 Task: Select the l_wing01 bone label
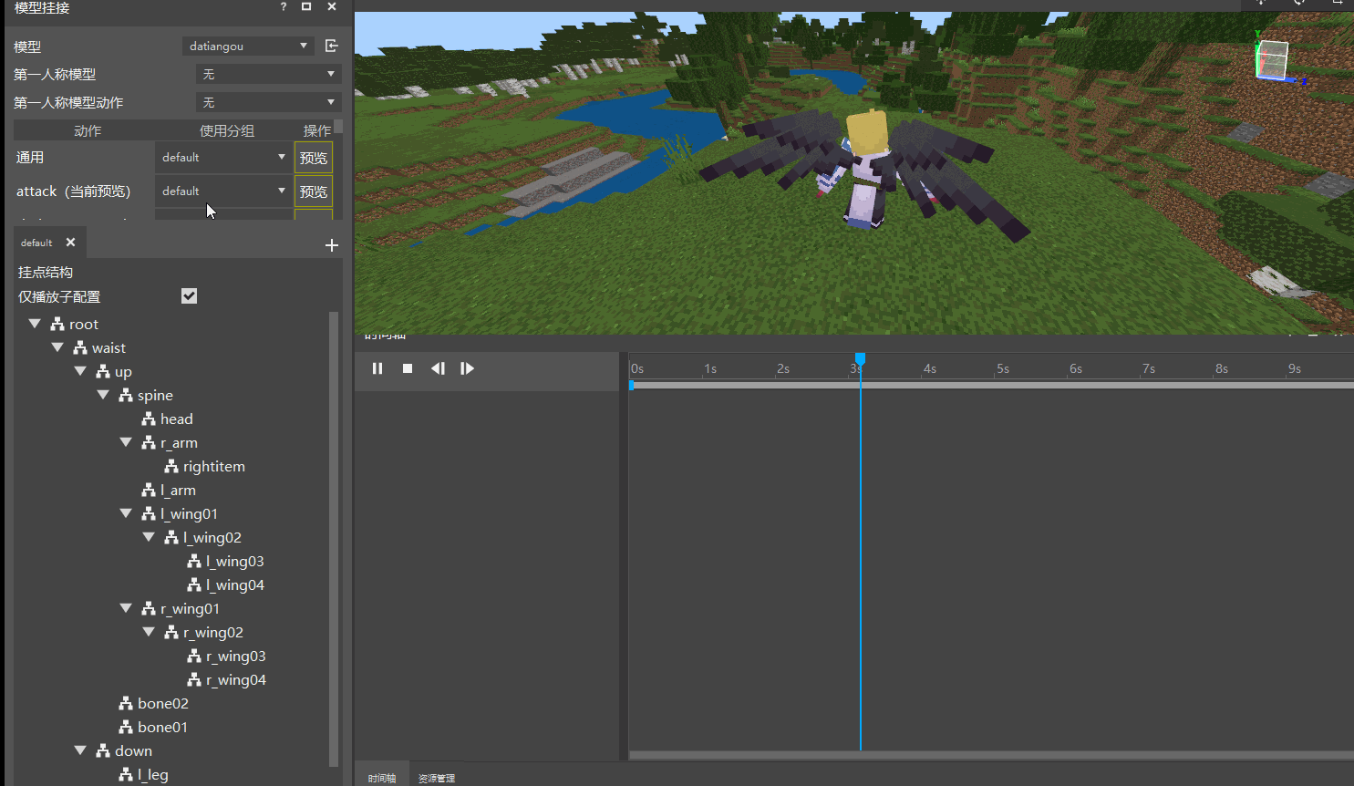(x=189, y=513)
